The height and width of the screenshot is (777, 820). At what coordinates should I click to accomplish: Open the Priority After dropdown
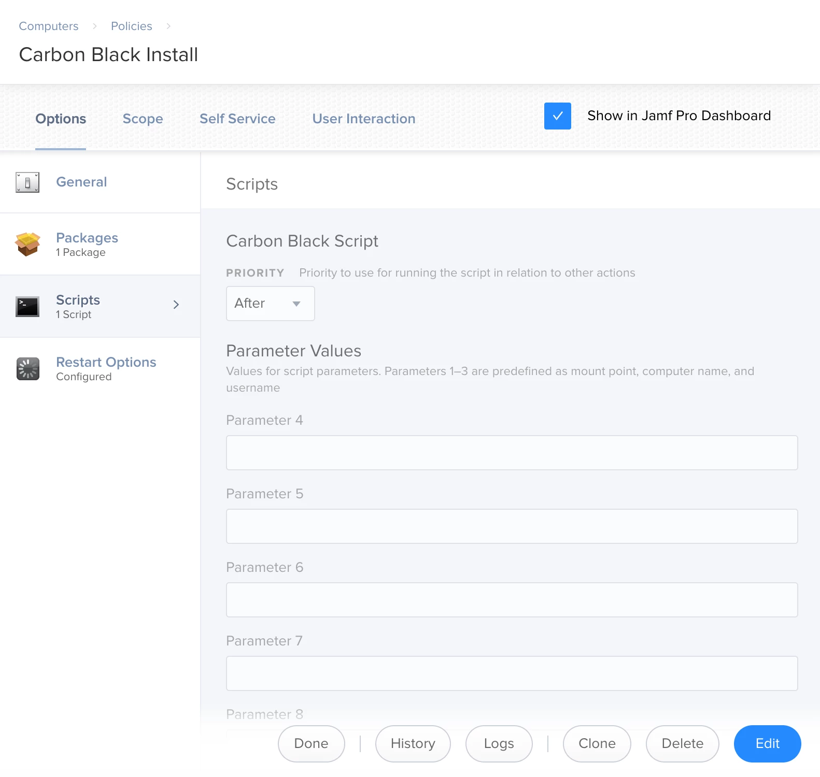click(x=270, y=304)
